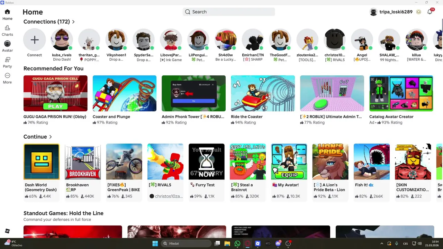Click the taskbar Hledat search box

click(x=187, y=243)
